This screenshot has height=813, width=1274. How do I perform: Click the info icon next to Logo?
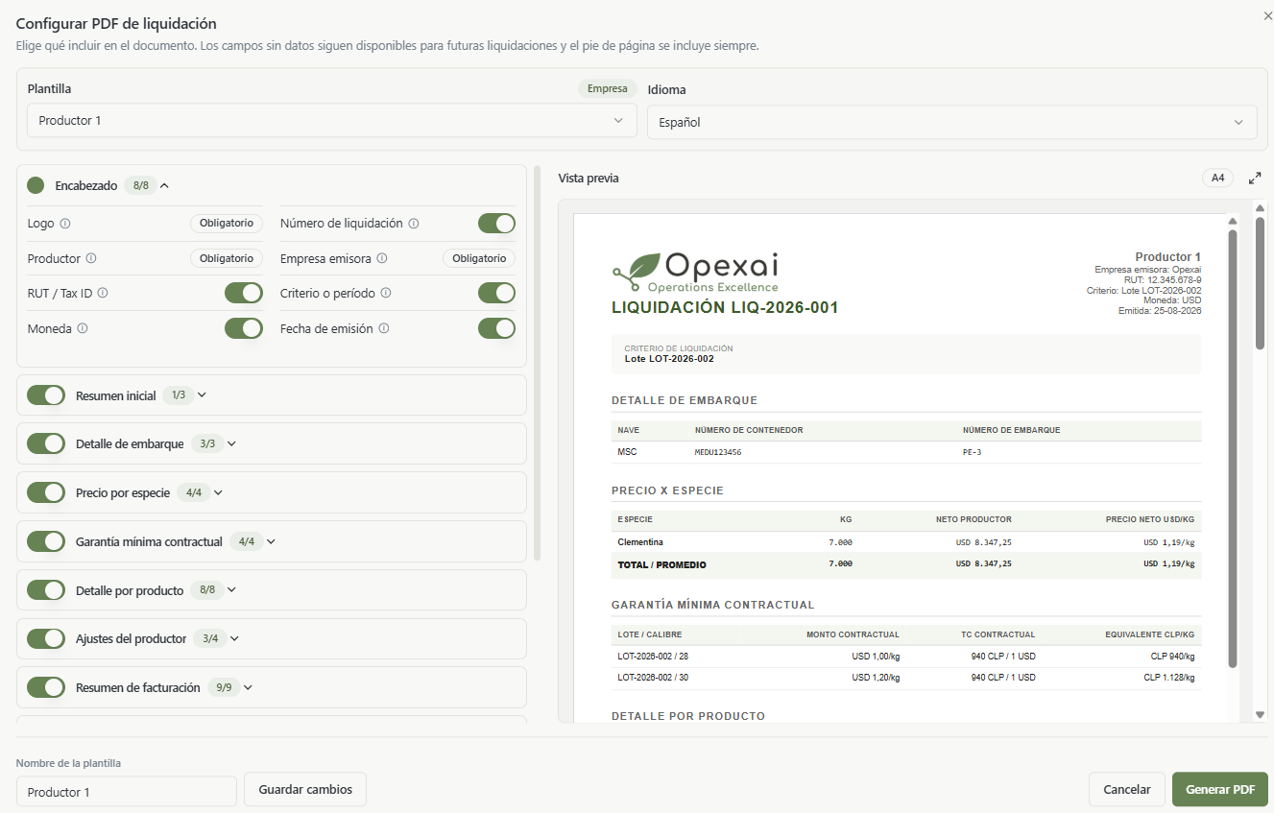coord(65,224)
